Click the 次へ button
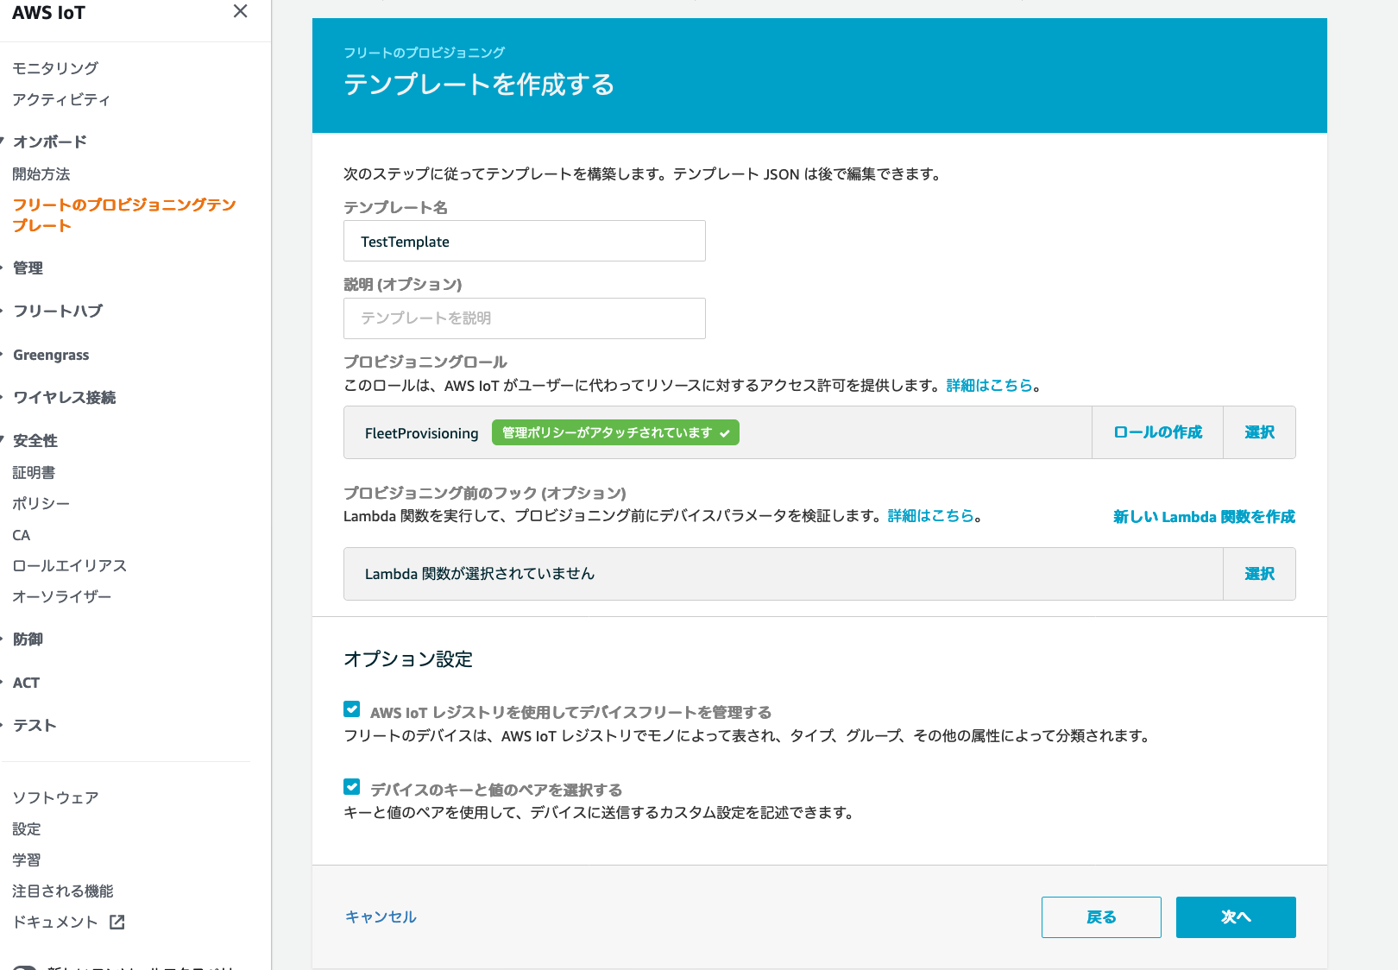 pyautogui.click(x=1235, y=917)
